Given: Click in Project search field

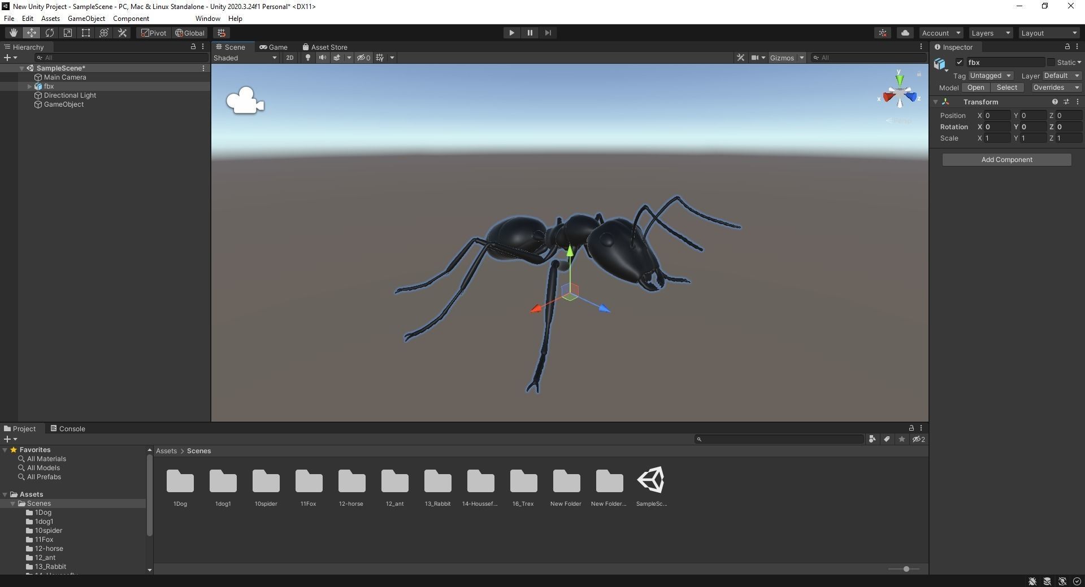Looking at the screenshot, I should click(779, 439).
